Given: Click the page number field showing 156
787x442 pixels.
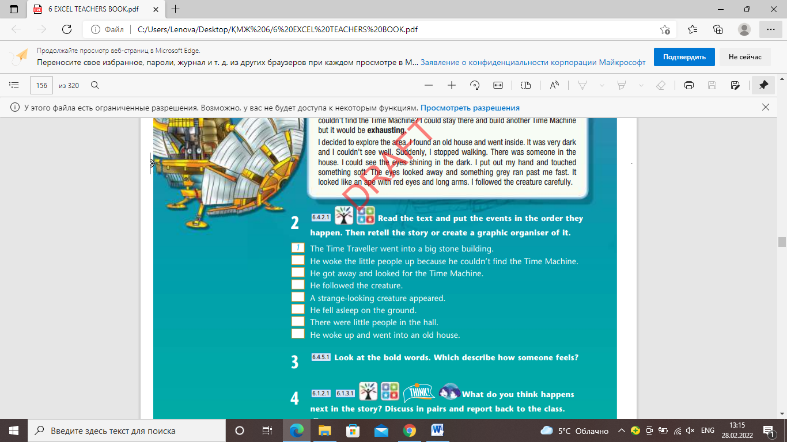Looking at the screenshot, I should tap(41, 85).
